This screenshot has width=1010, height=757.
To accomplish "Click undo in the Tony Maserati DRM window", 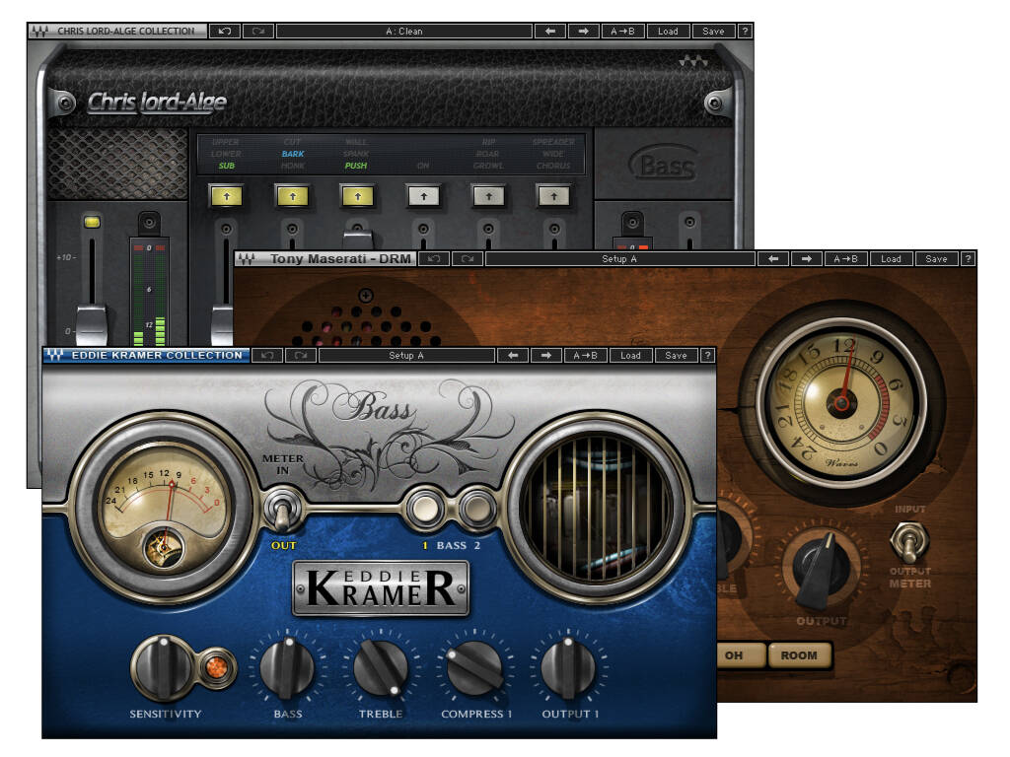I will [434, 259].
